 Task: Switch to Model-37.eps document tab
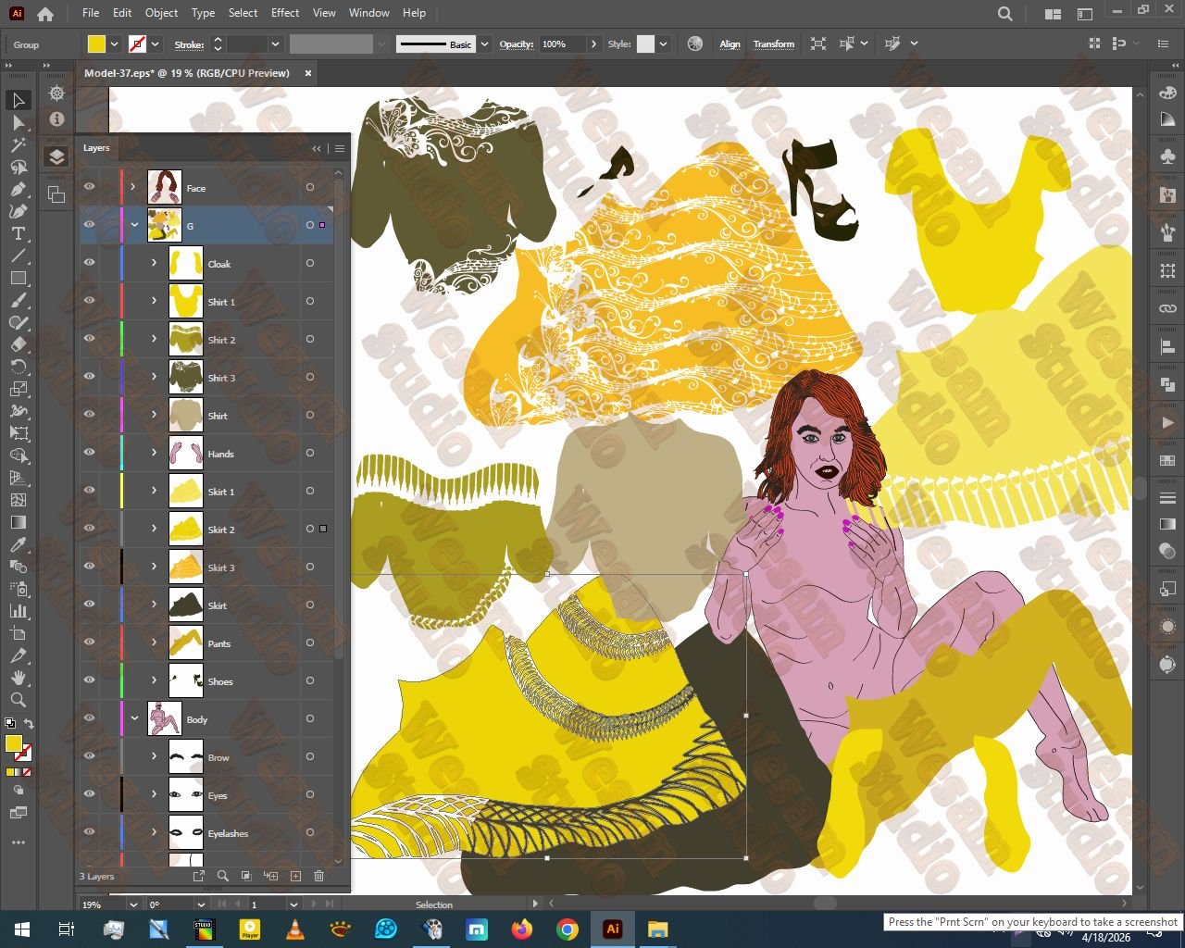[x=186, y=73]
